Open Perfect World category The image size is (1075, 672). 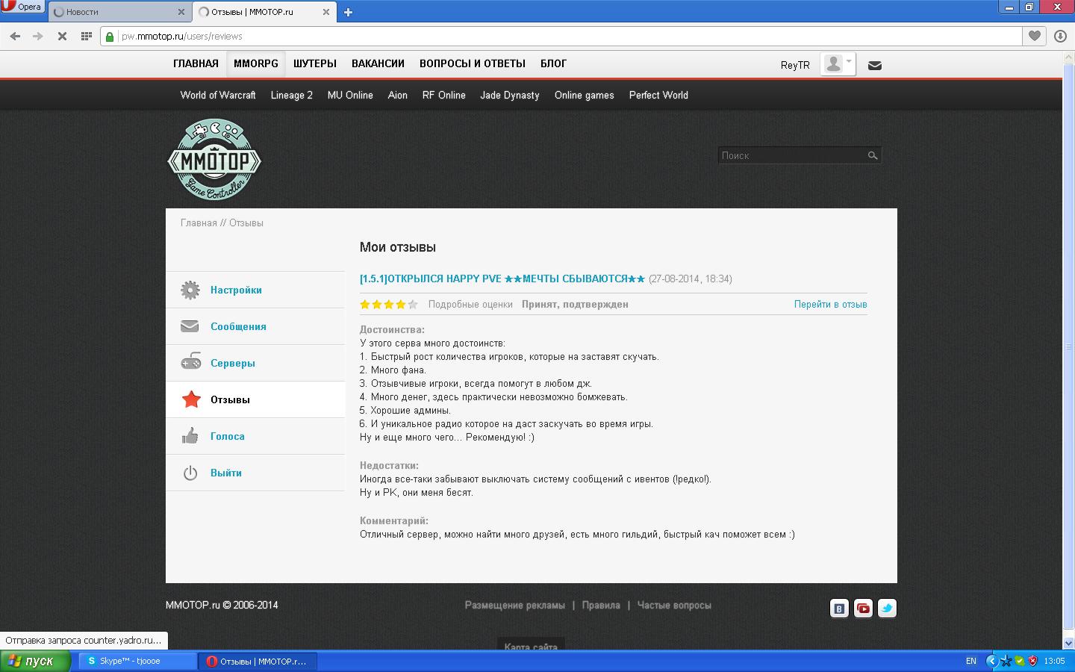658,95
